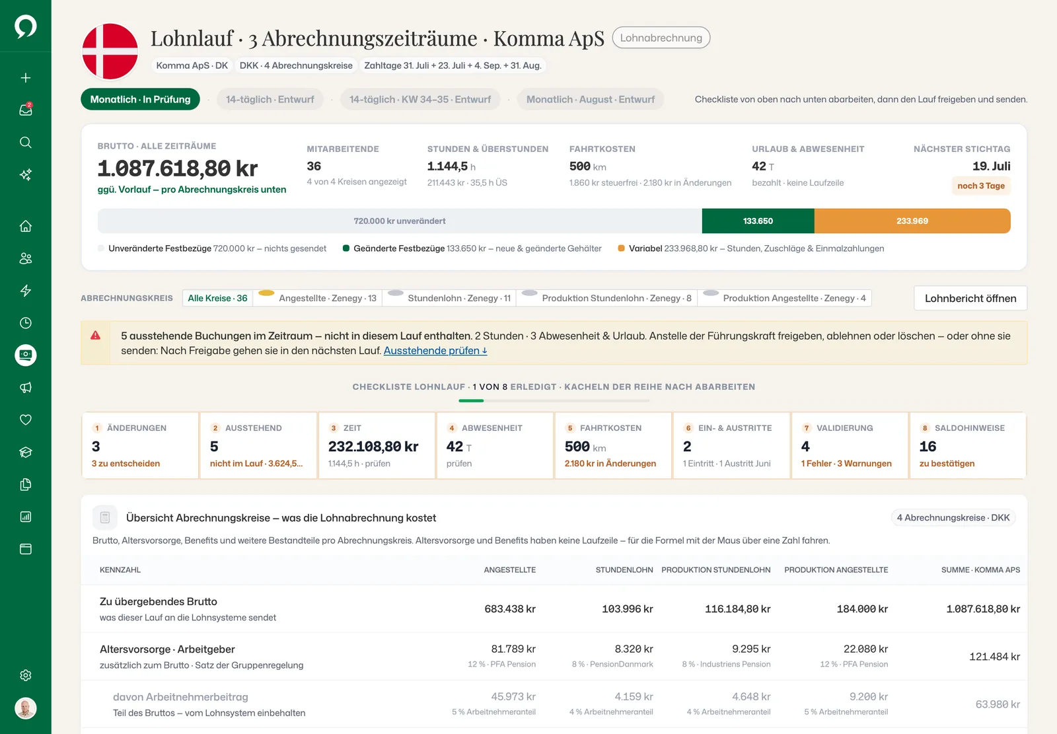This screenshot has width=1057, height=734.
Task: Open checklist tile 1 'Änderungen'
Action: point(140,445)
